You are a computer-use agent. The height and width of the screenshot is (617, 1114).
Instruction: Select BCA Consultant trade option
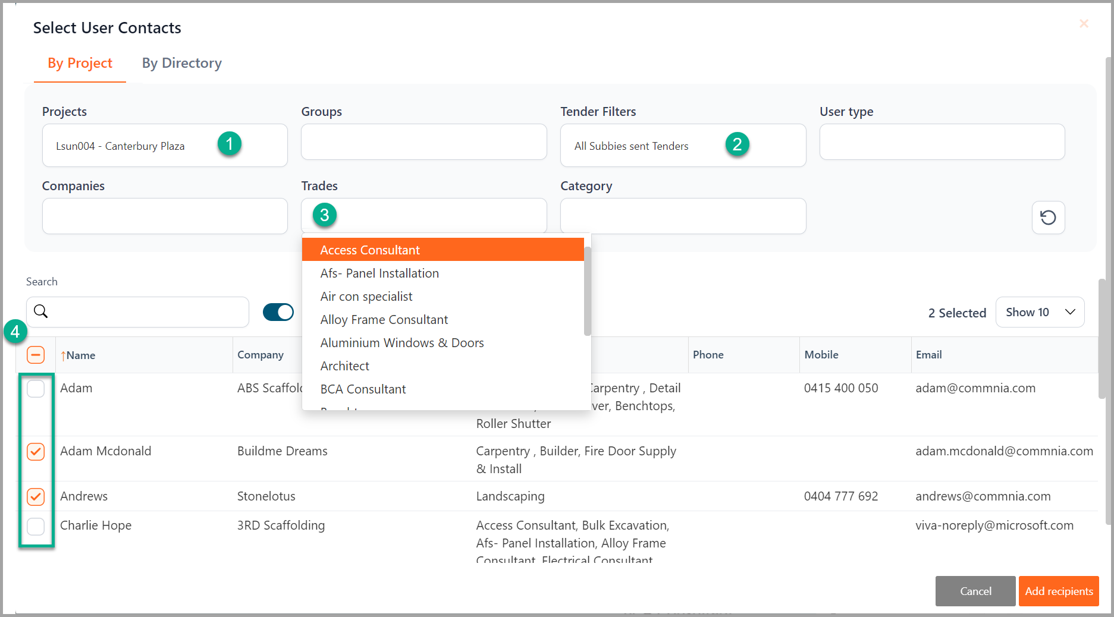(443, 389)
